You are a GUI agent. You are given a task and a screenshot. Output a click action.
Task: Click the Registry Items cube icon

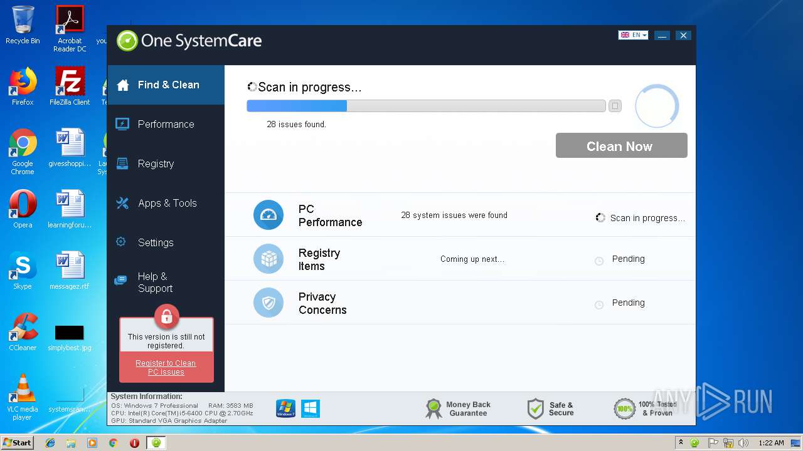coord(269,259)
